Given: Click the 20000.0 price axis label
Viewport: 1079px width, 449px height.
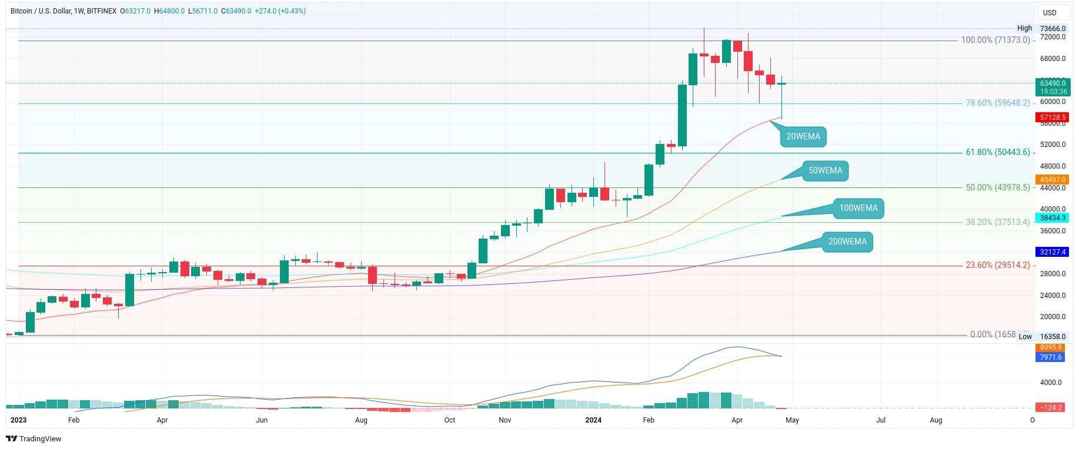Looking at the screenshot, I should coord(1053,317).
